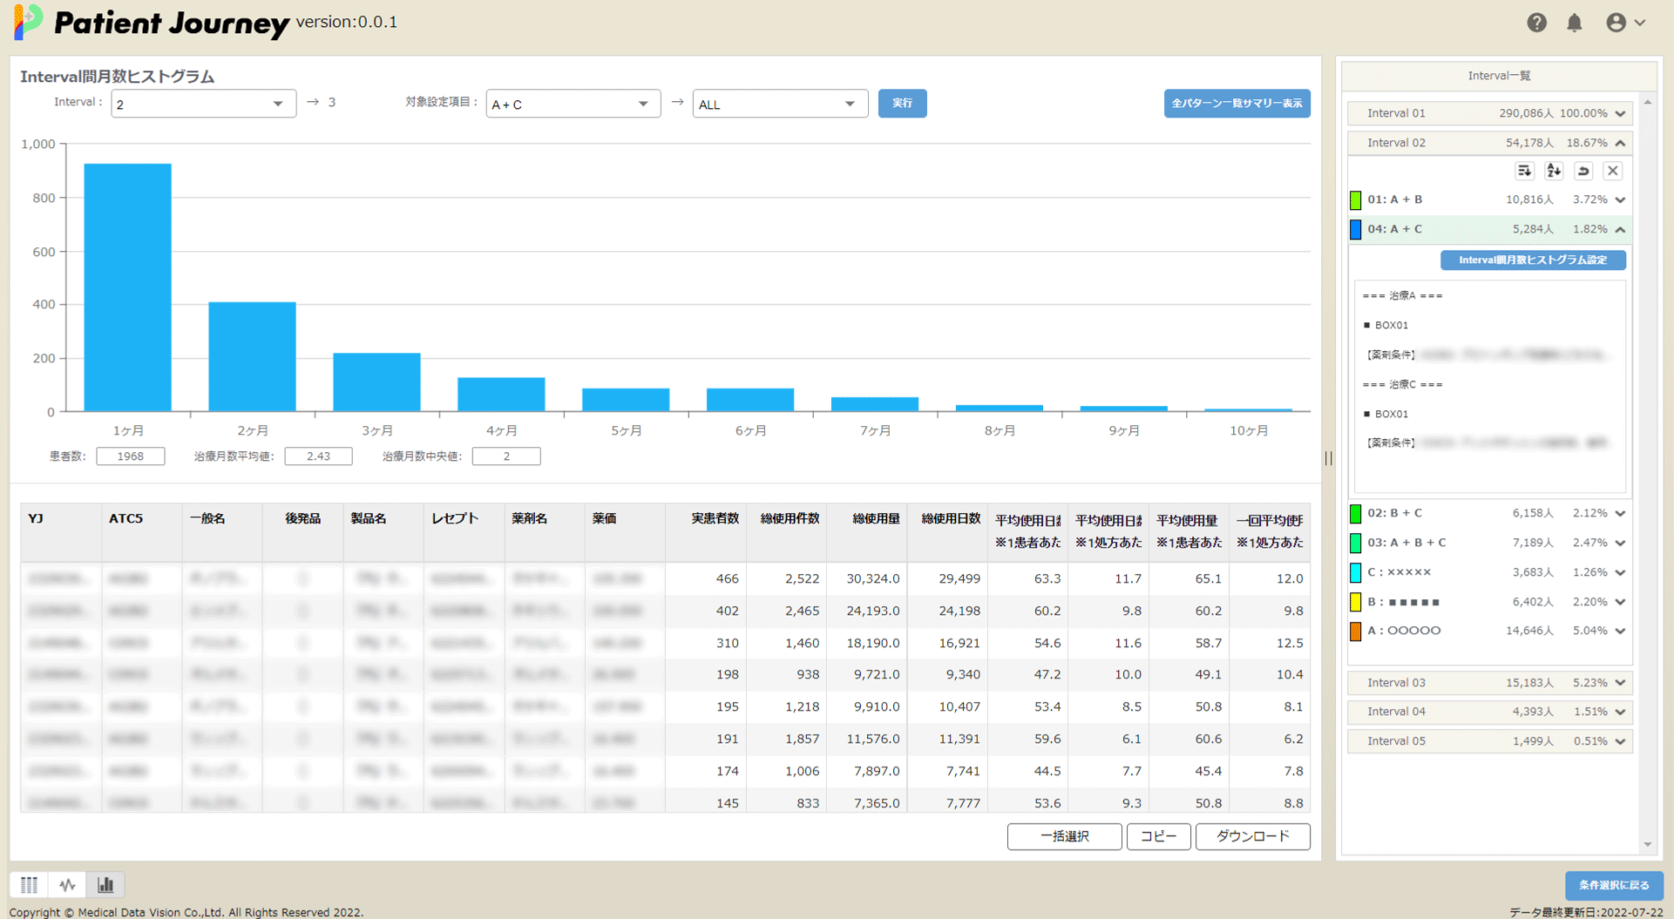Click 全パターン一覧サマリー表示 button
The height and width of the screenshot is (919, 1674).
[1237, 103]
